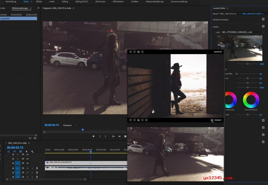Toggle sync lock on track A1
This screenshot has width=268, height=185.
pyautogui.click(x=23, y=168)
